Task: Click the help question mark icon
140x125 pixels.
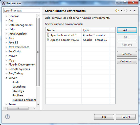Action: coord(8,117)
